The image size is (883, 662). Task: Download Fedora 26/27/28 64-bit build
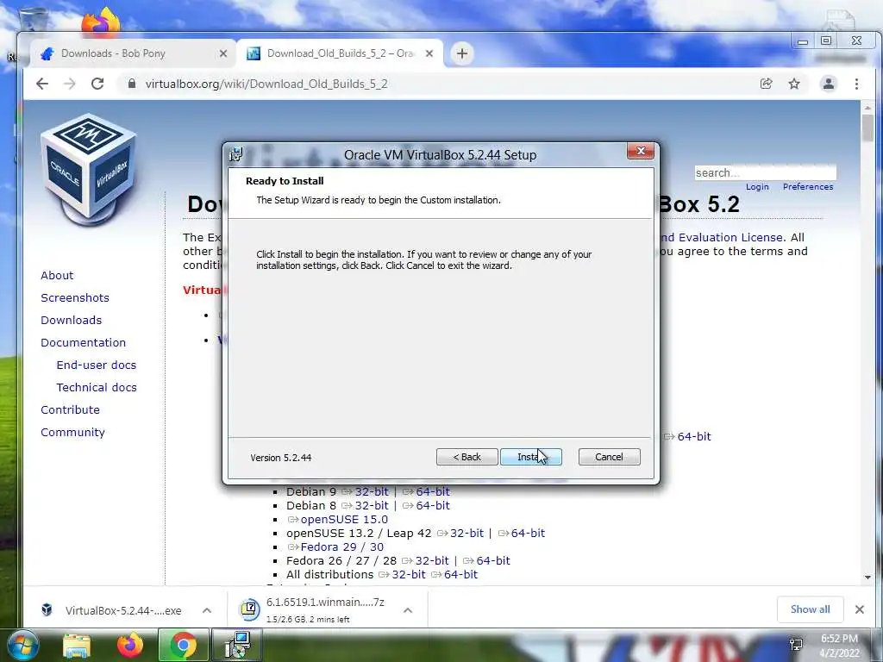coord(493,560)
